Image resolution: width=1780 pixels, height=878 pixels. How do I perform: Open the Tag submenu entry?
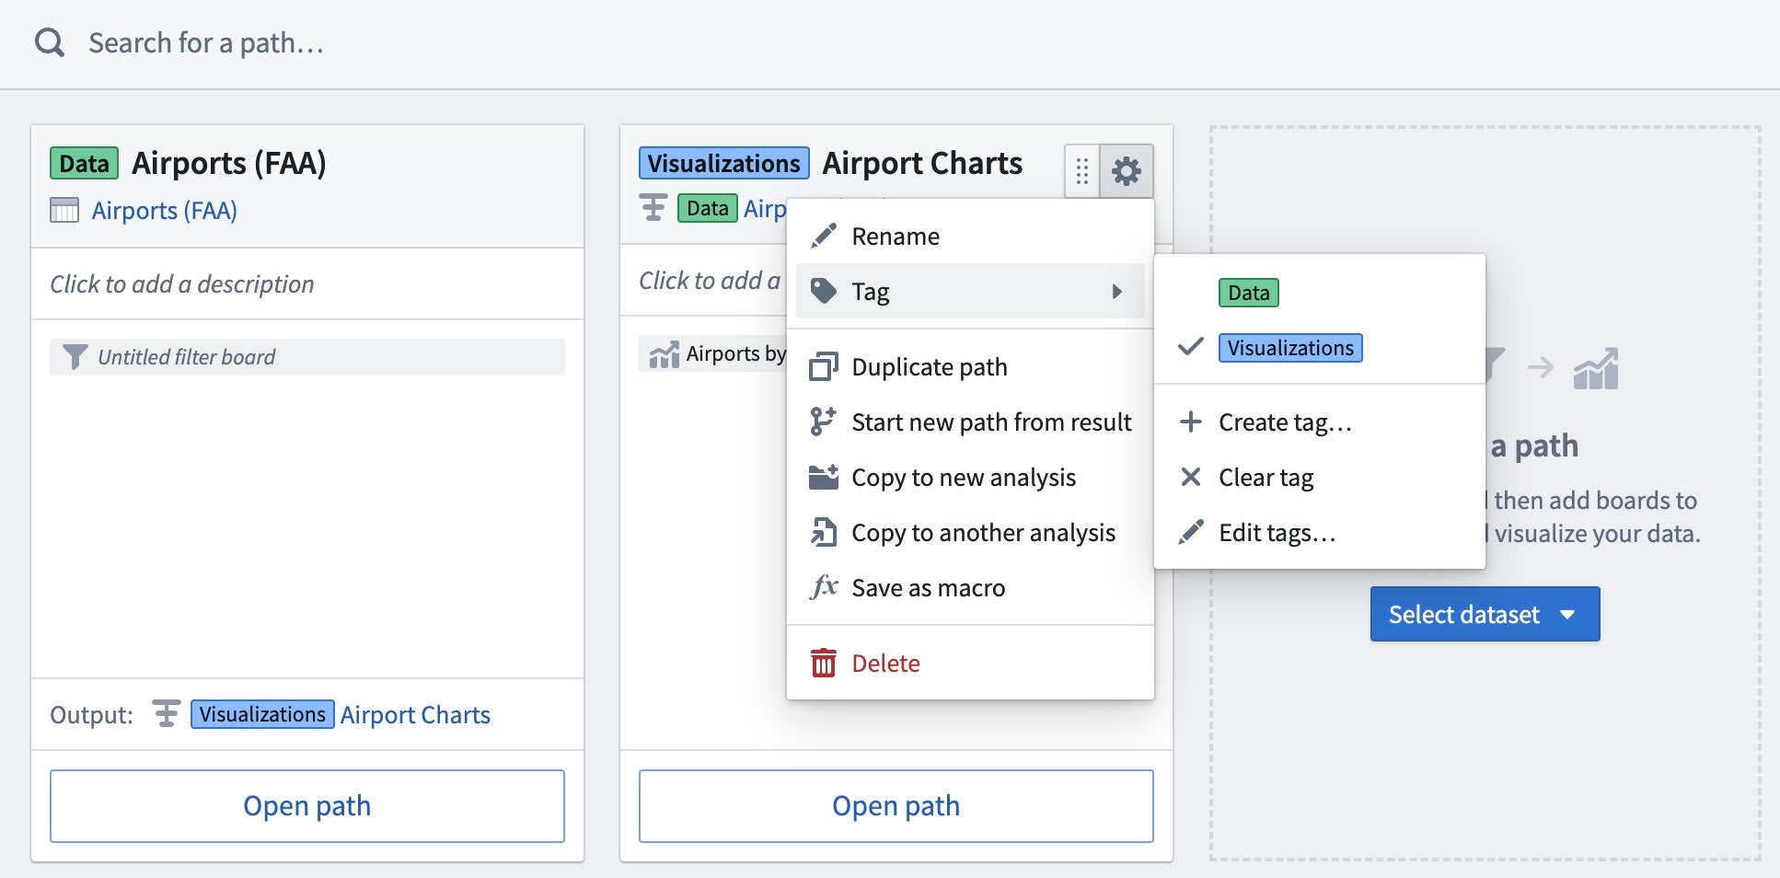coord(970,292)
